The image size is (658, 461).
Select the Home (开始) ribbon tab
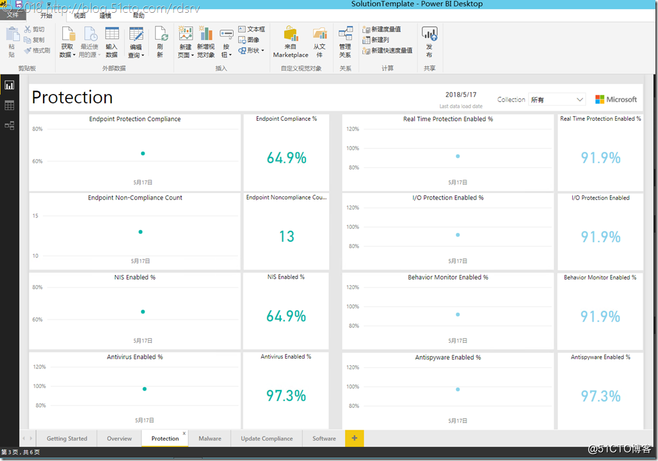(46, 15)
